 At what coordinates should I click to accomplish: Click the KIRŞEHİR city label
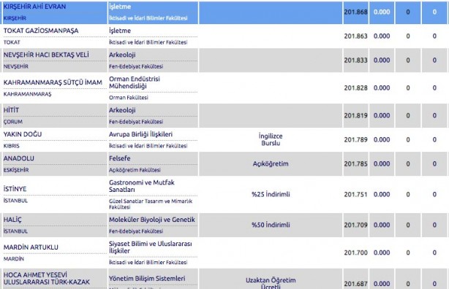(x=15, y=18)
